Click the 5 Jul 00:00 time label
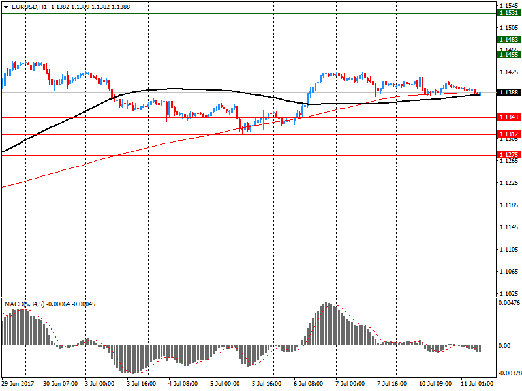This screenshot has width=522, height=391. tap(224, 384)
